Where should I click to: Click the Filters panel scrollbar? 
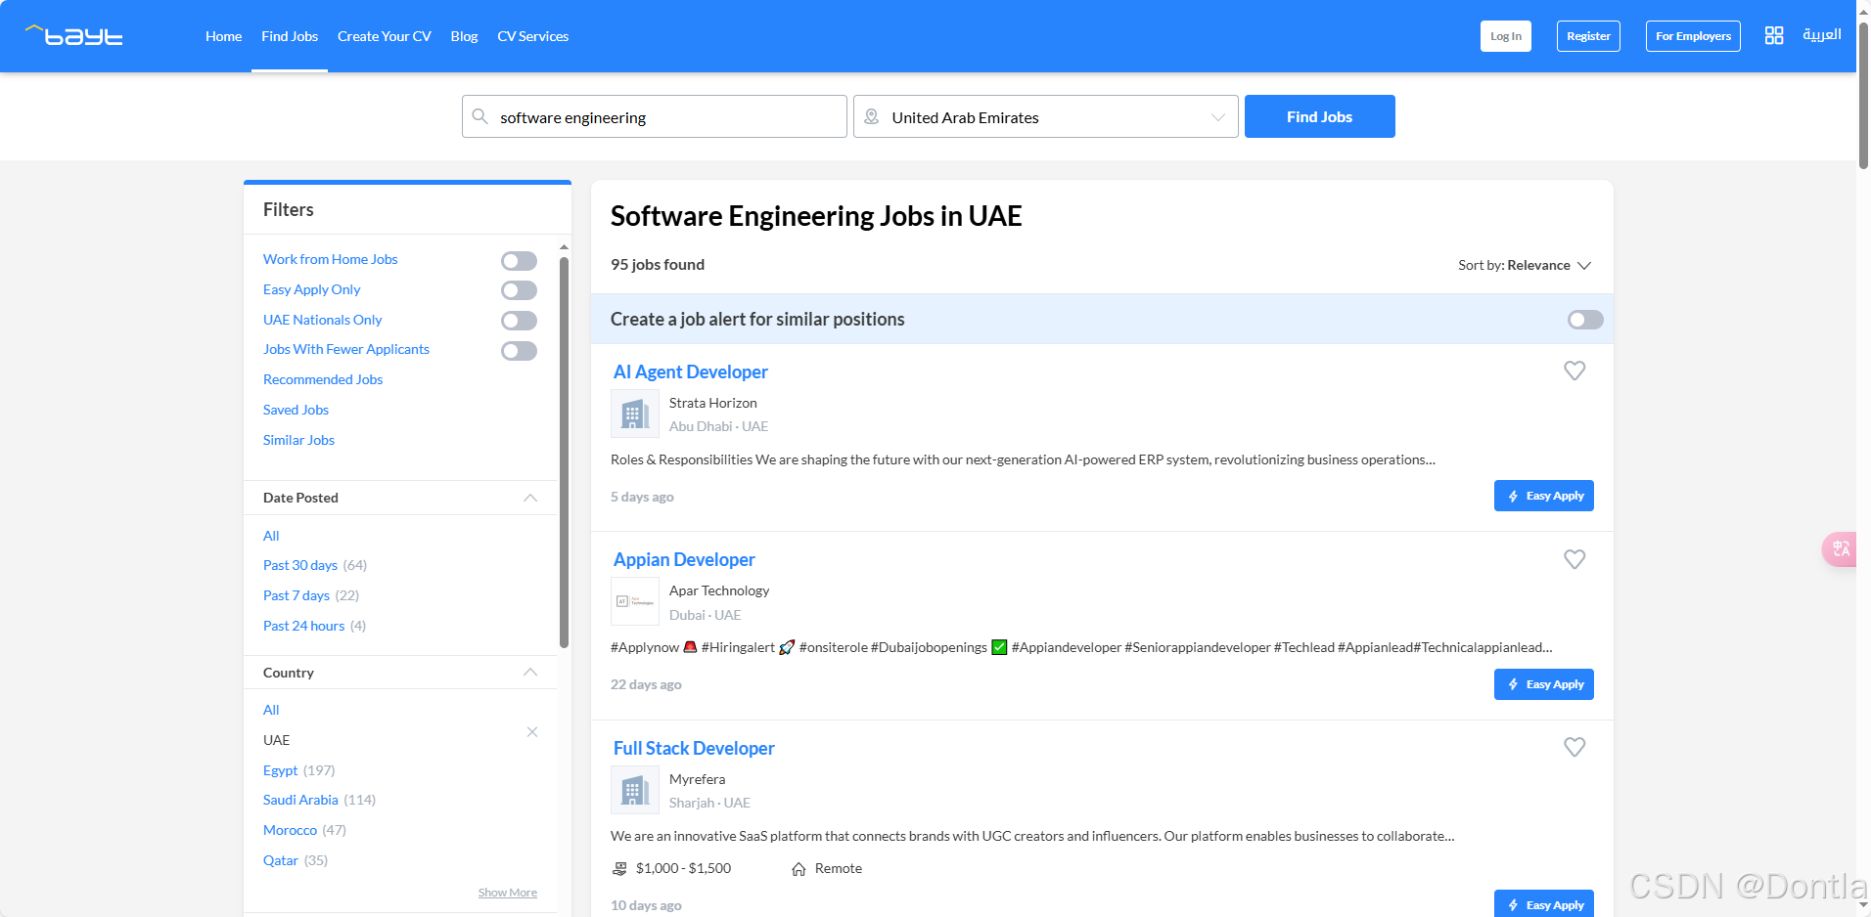click(x=564, y=452)
